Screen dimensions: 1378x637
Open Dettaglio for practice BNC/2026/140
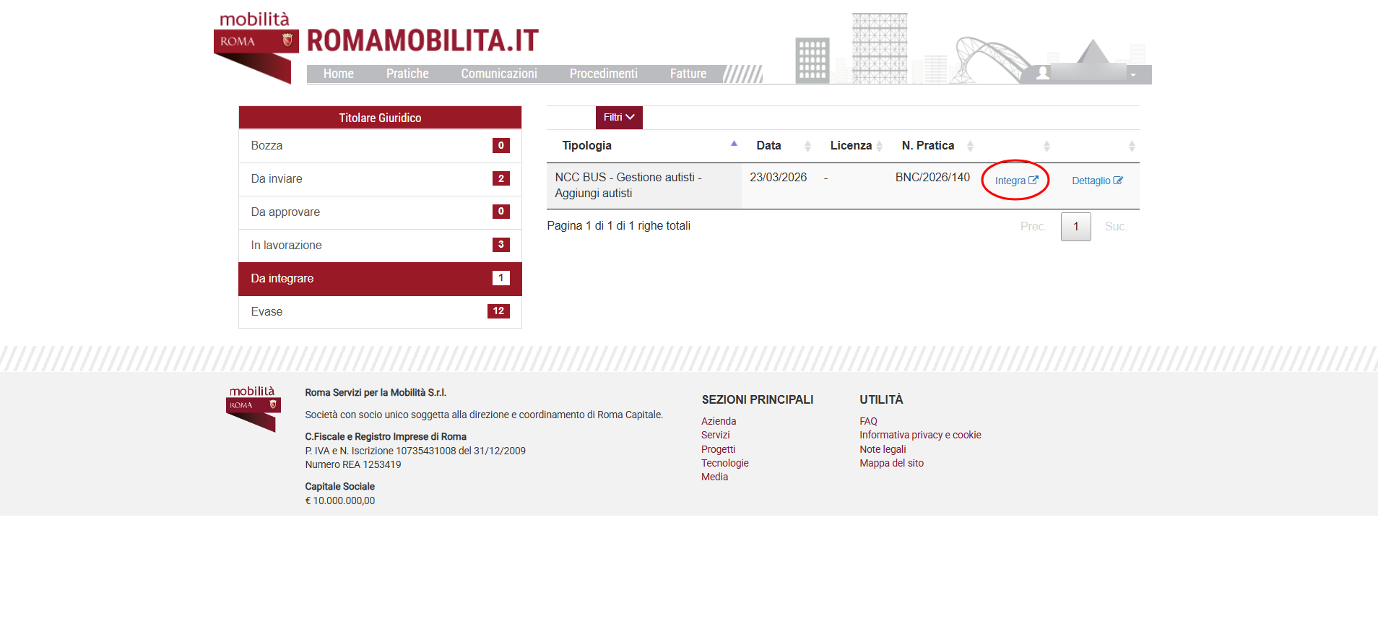1097,181
